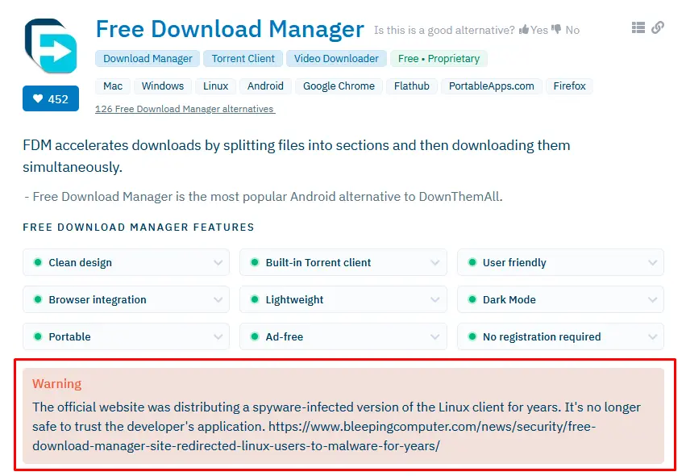This screenshot has width=686, height=476.
Task: Open 126 Free Download Manager alternatives link
Action: [185, 109]
